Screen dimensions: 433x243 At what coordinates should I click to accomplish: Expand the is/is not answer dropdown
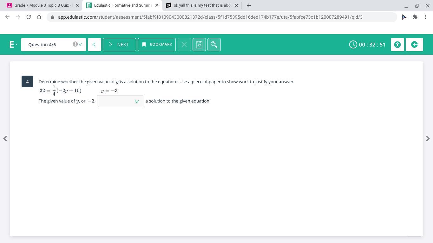pos(120,101)
